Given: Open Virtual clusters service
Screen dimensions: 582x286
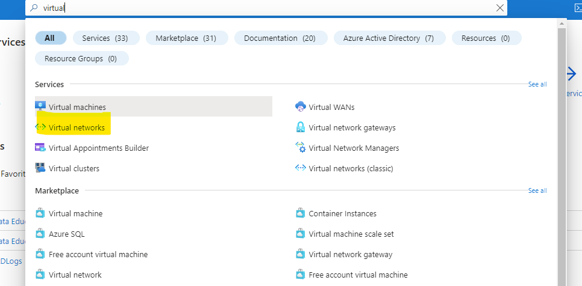Looking at the screenshot, I should [74, 168].
